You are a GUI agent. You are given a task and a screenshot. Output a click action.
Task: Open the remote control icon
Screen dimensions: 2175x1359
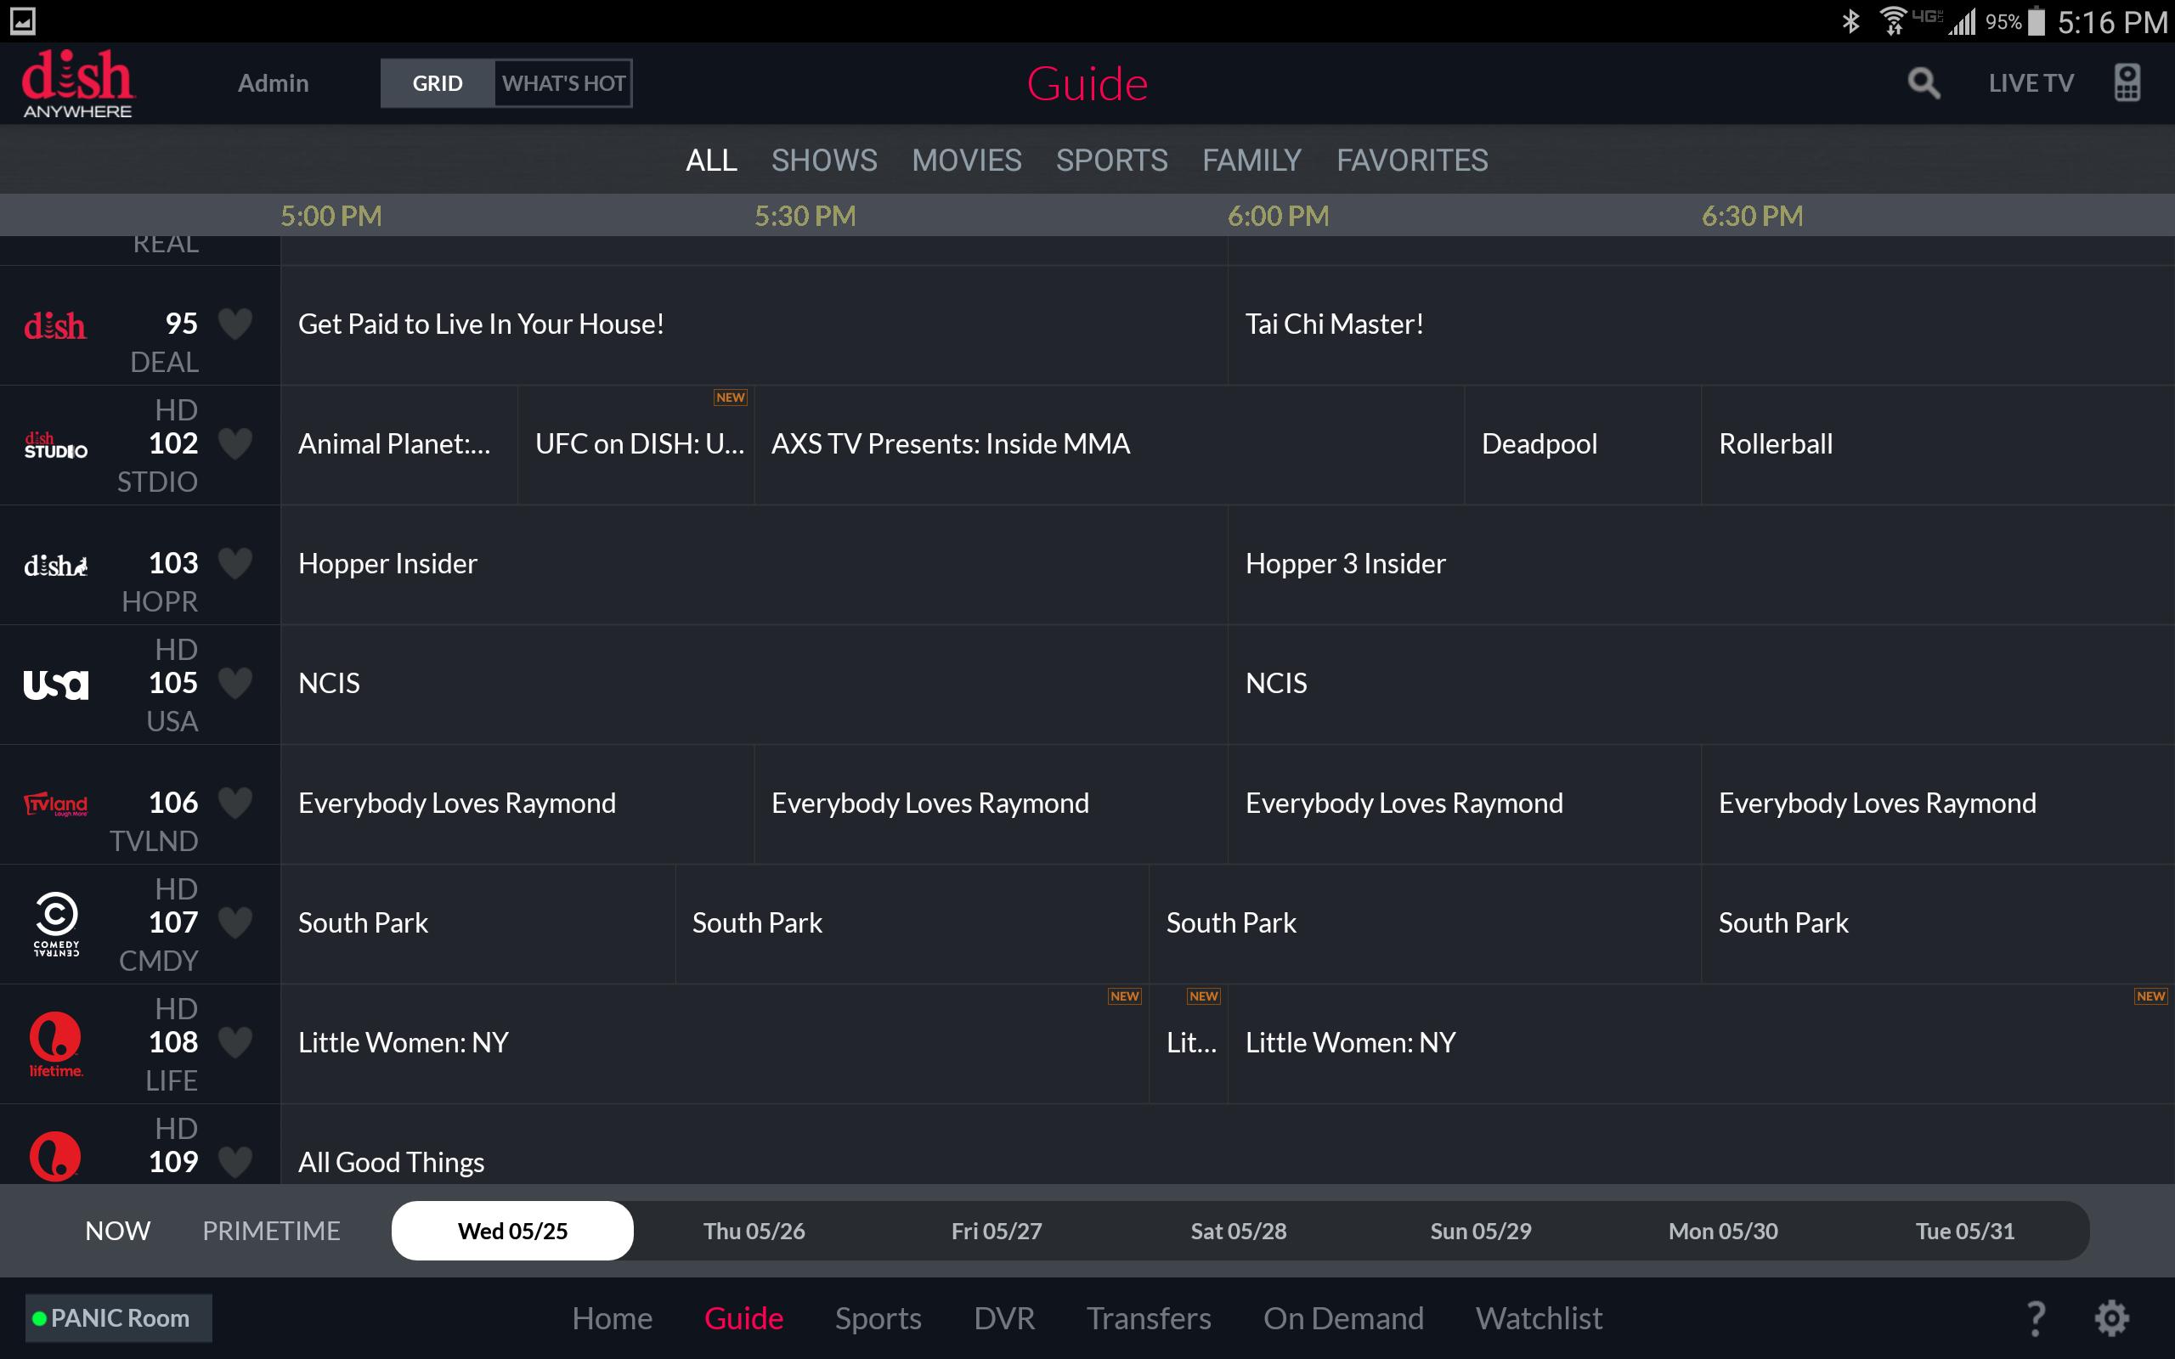[2127, 82]
